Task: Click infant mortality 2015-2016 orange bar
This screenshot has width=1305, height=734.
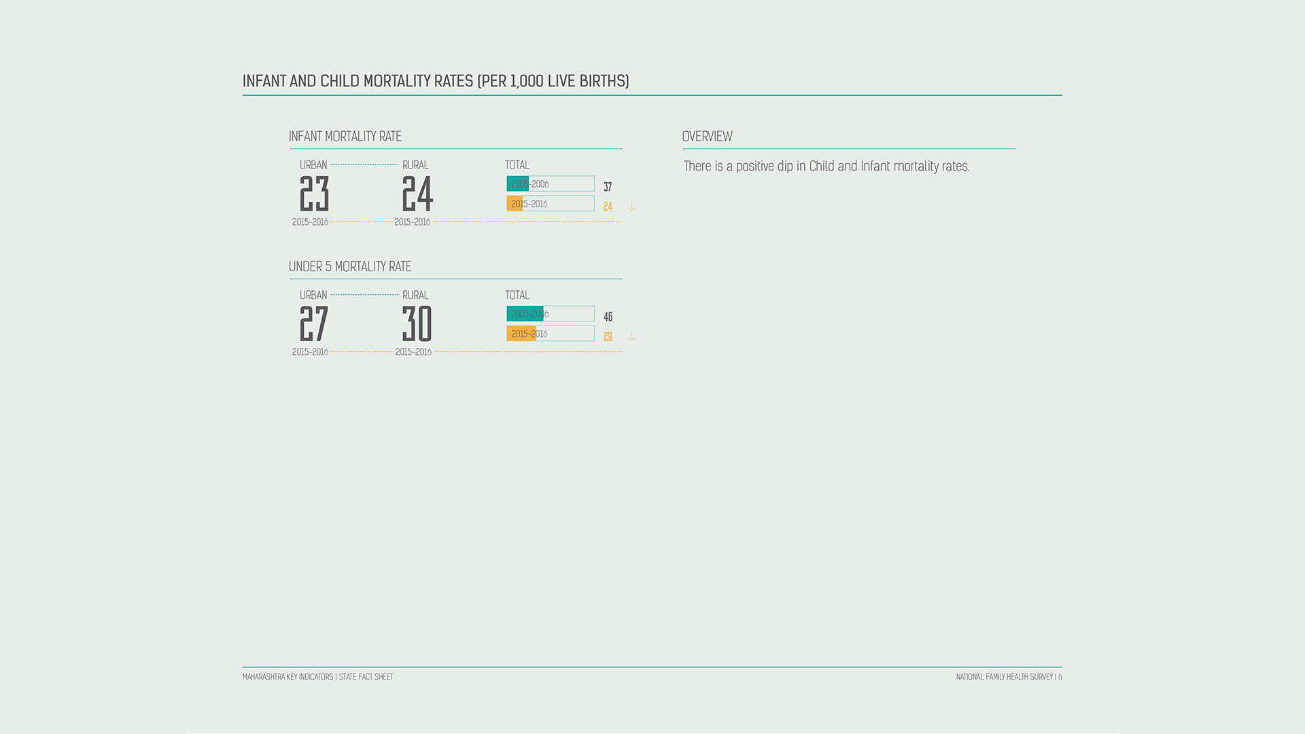Action: point(515,204)
